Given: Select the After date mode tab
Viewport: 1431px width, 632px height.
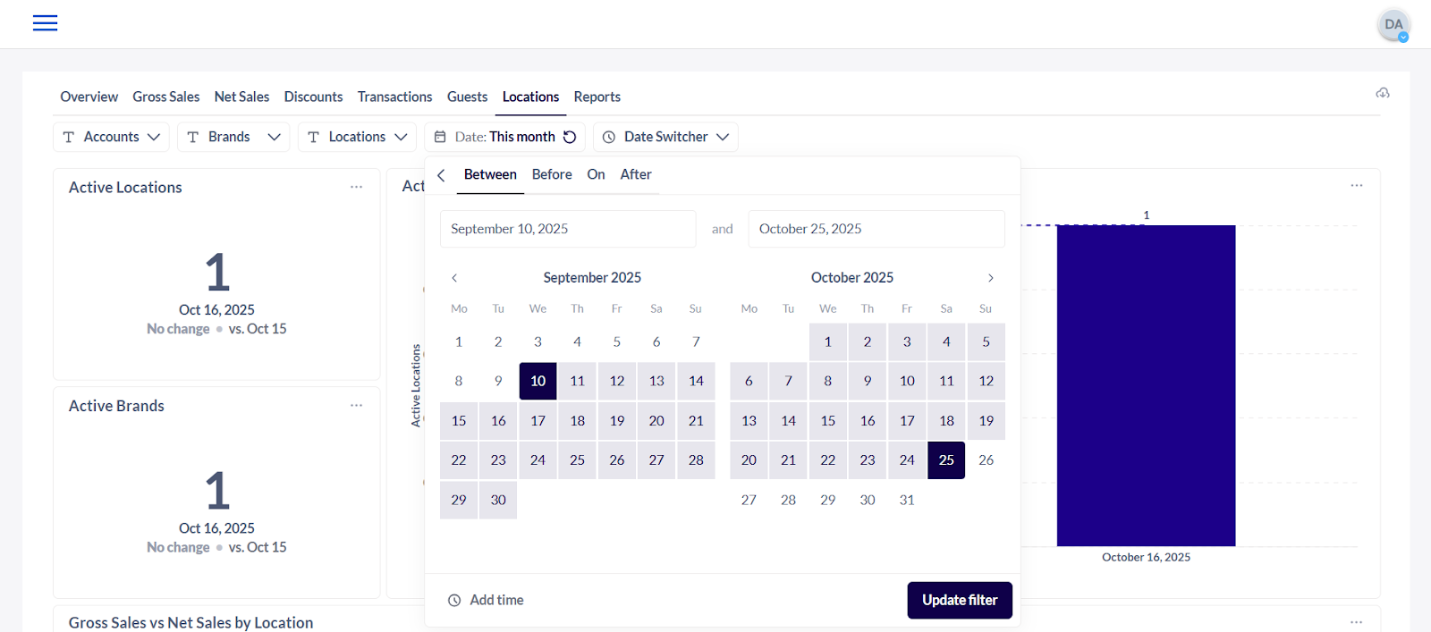Looking at the screenshot, I should [x=635, y=174].
